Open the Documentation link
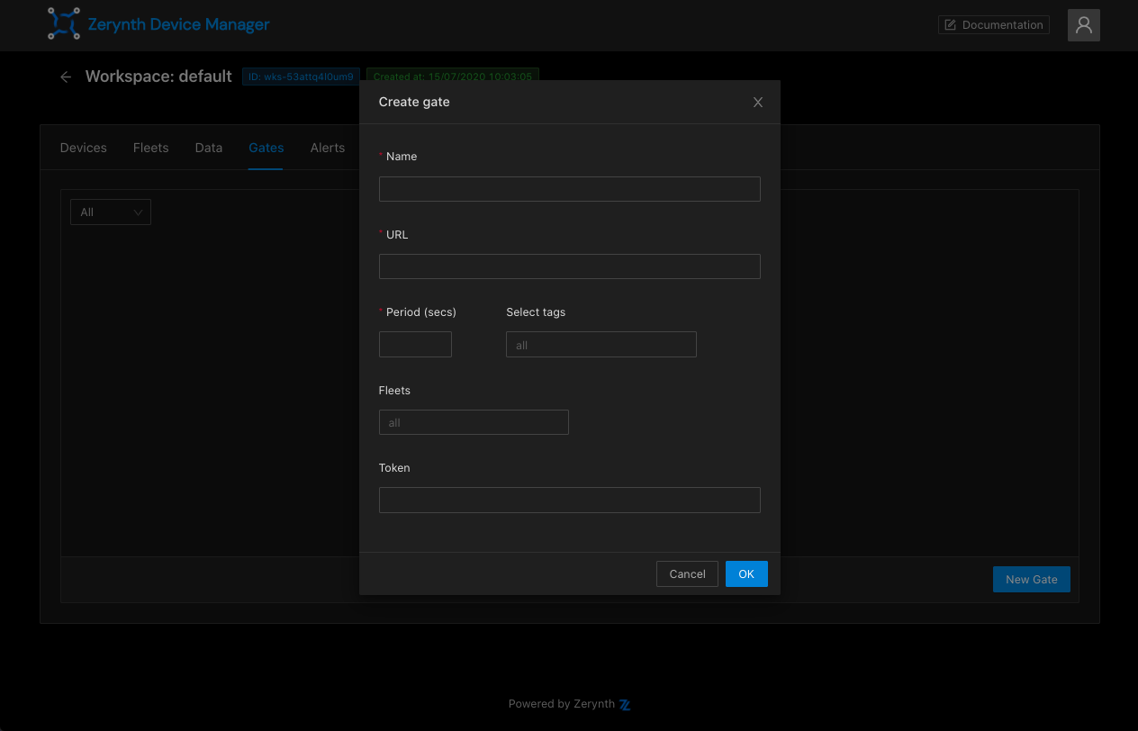Viewport: 1138px width, 731px height. [994, 25]
